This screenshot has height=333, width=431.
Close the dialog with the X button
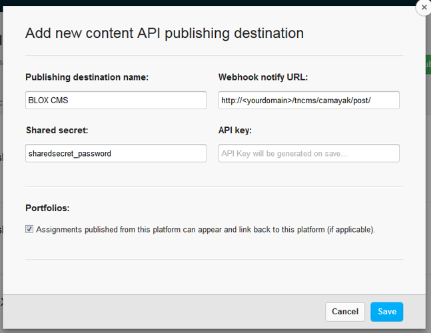pyautogui.click(x=424, y=7)
